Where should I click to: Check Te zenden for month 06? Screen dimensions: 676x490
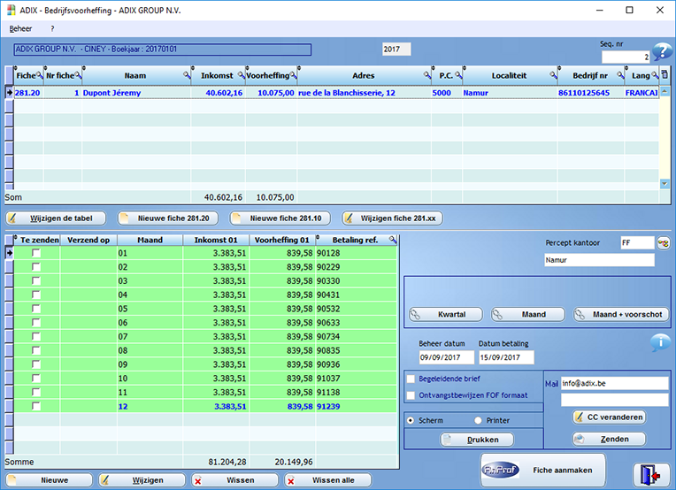(x=36, y=323)
